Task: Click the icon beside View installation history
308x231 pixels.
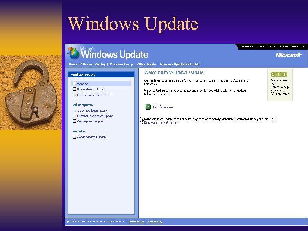Action: point(74,110)
